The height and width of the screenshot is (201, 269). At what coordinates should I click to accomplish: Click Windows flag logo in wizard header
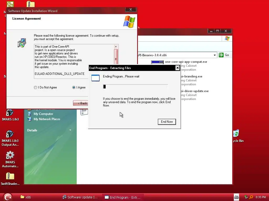129,22
